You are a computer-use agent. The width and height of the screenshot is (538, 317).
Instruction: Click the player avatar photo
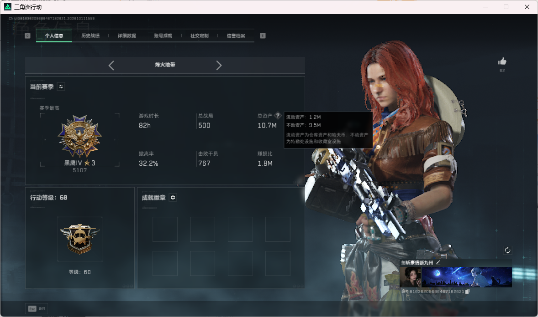(411, 277)
